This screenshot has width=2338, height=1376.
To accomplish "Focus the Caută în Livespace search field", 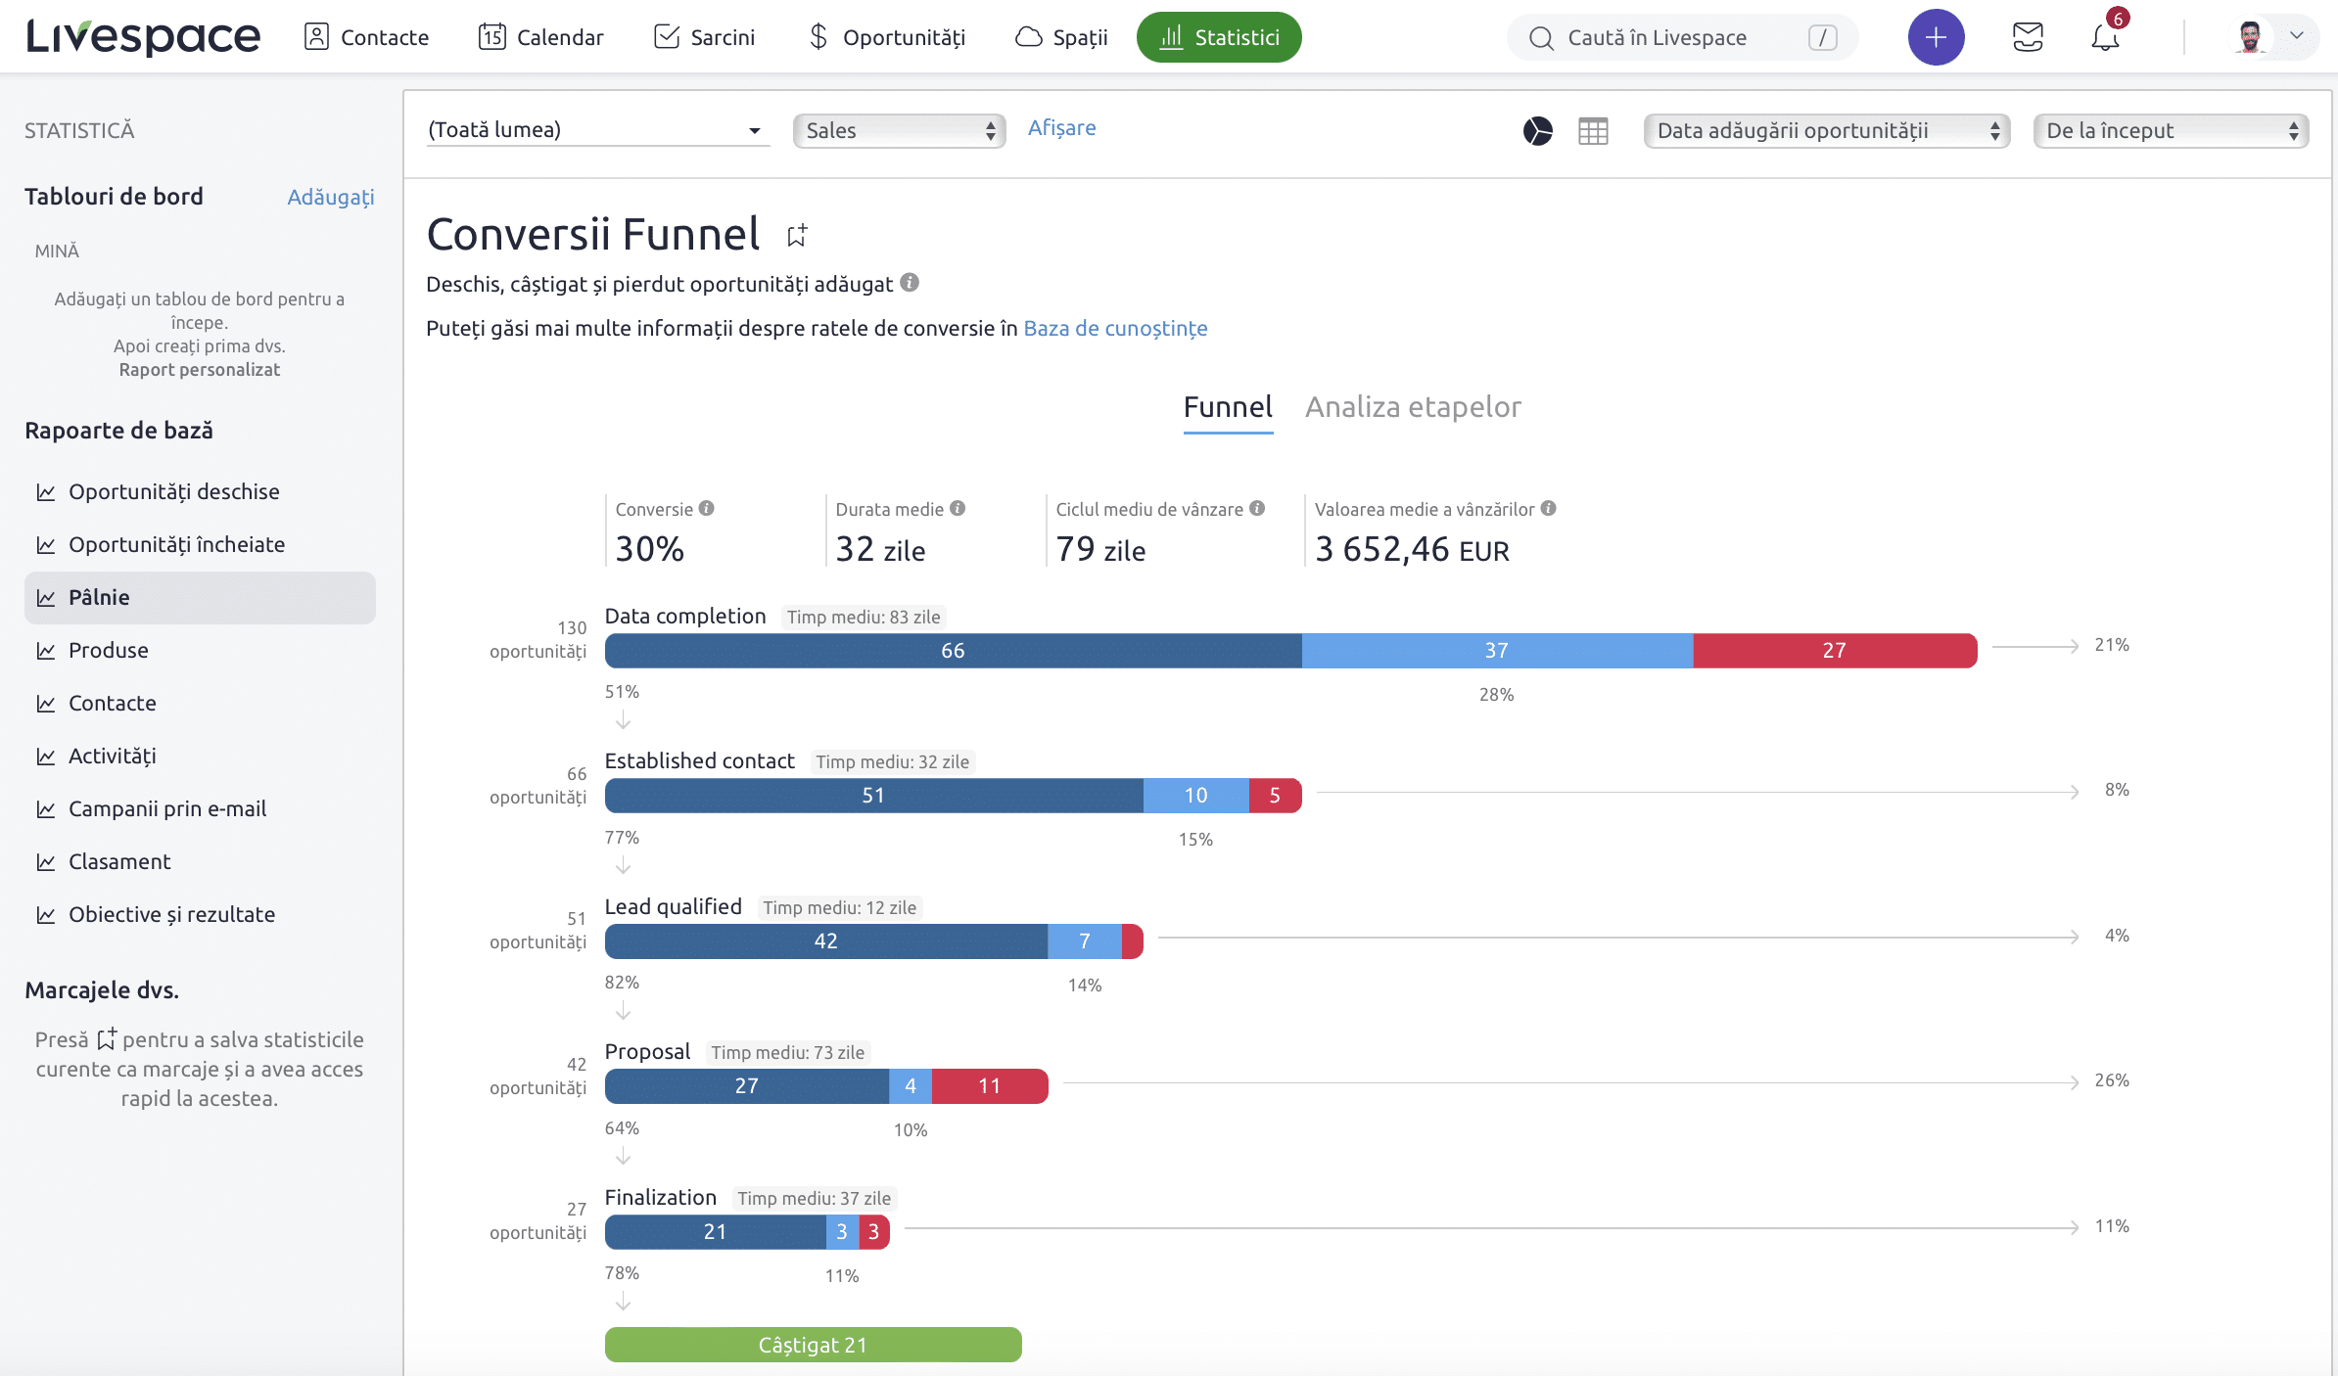I will pyautogui.click(x=1682, y=37).
